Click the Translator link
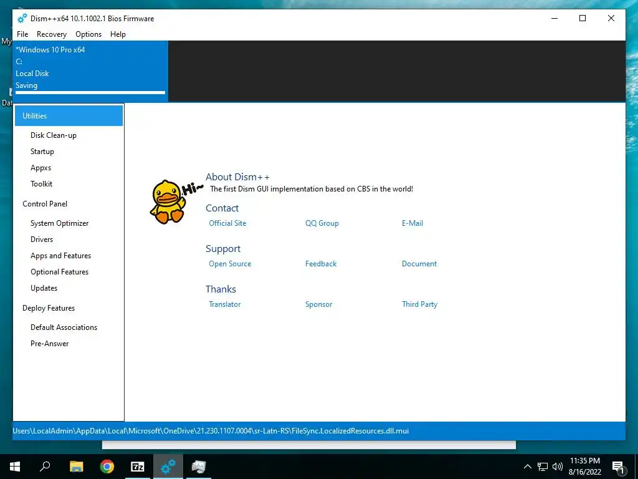This screenshot has height=479, width=638. 224,304
